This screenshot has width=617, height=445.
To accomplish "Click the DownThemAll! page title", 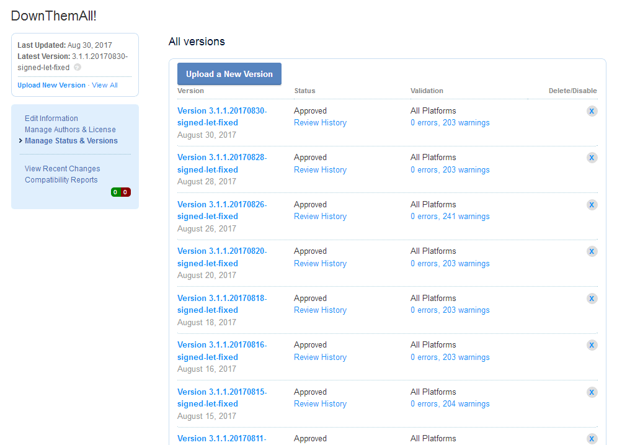I will (x=54, y=16).
